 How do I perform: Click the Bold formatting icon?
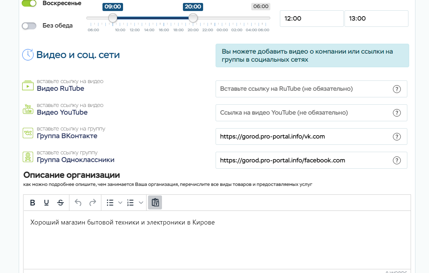tap(33, 203)
